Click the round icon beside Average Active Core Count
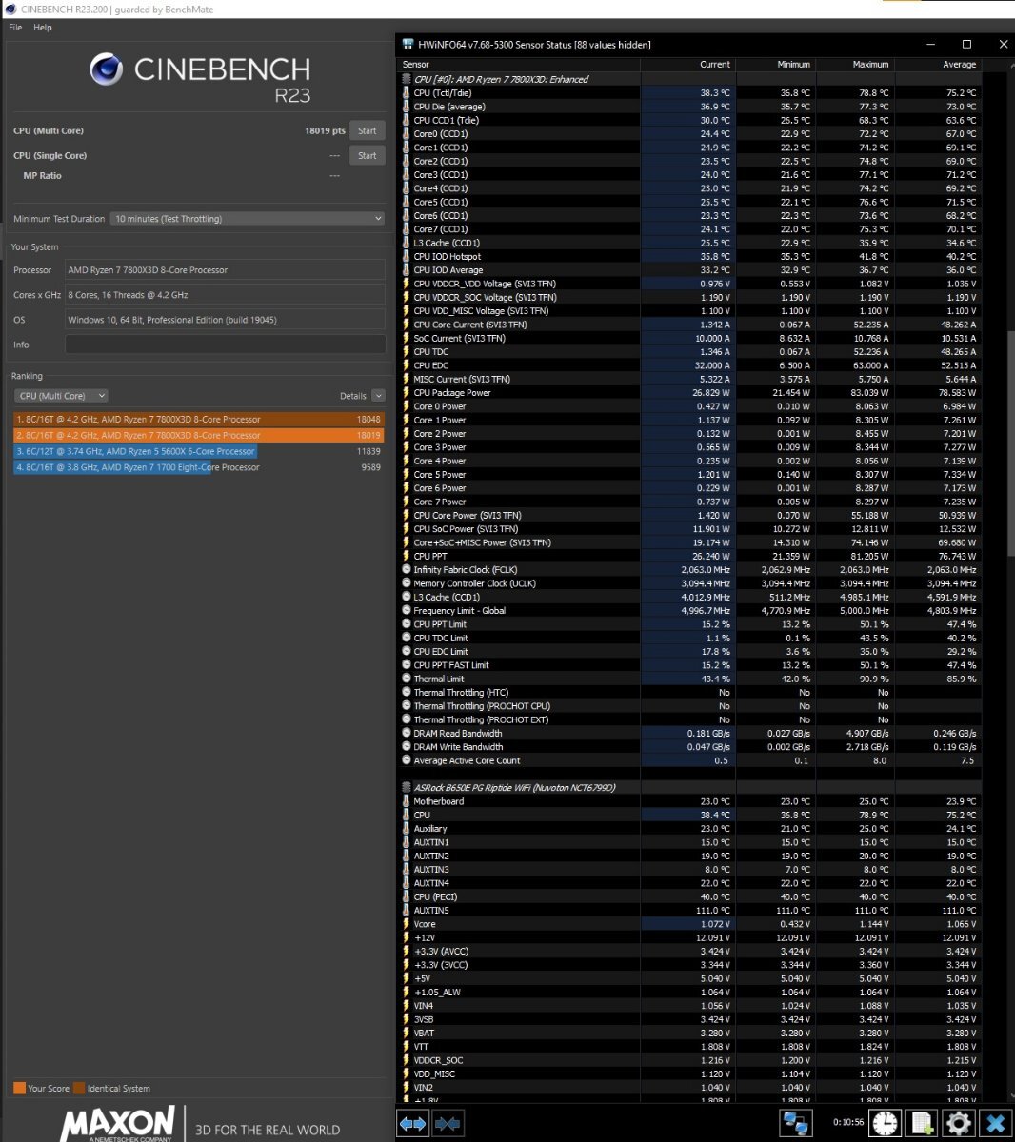 pos(407,760)
